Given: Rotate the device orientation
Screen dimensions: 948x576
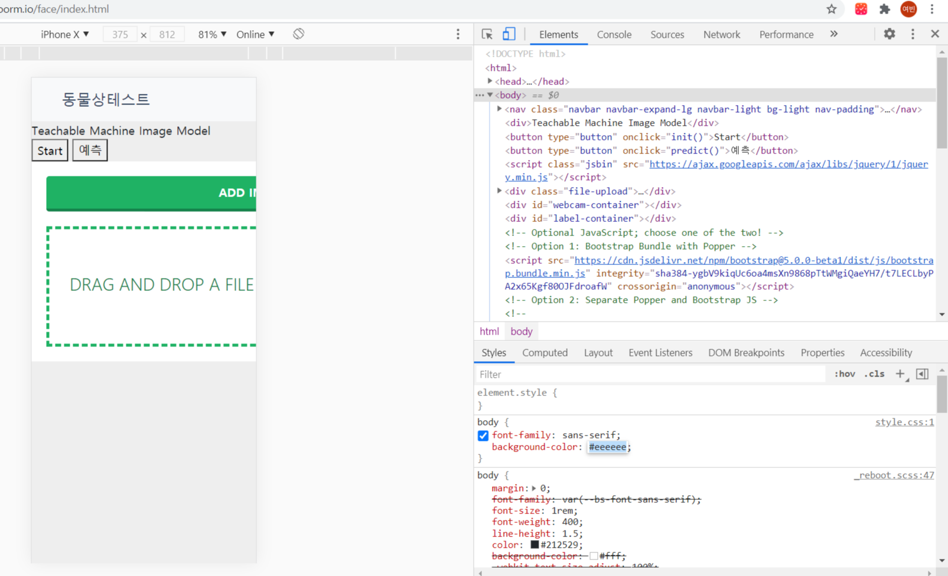Looking at the screenshot, I should pos(298,34).
